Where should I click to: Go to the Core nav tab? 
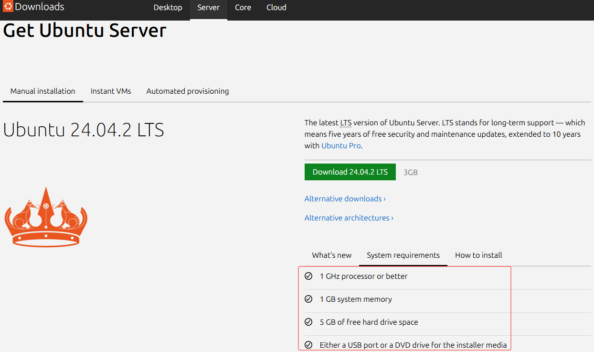pos(243,8)
